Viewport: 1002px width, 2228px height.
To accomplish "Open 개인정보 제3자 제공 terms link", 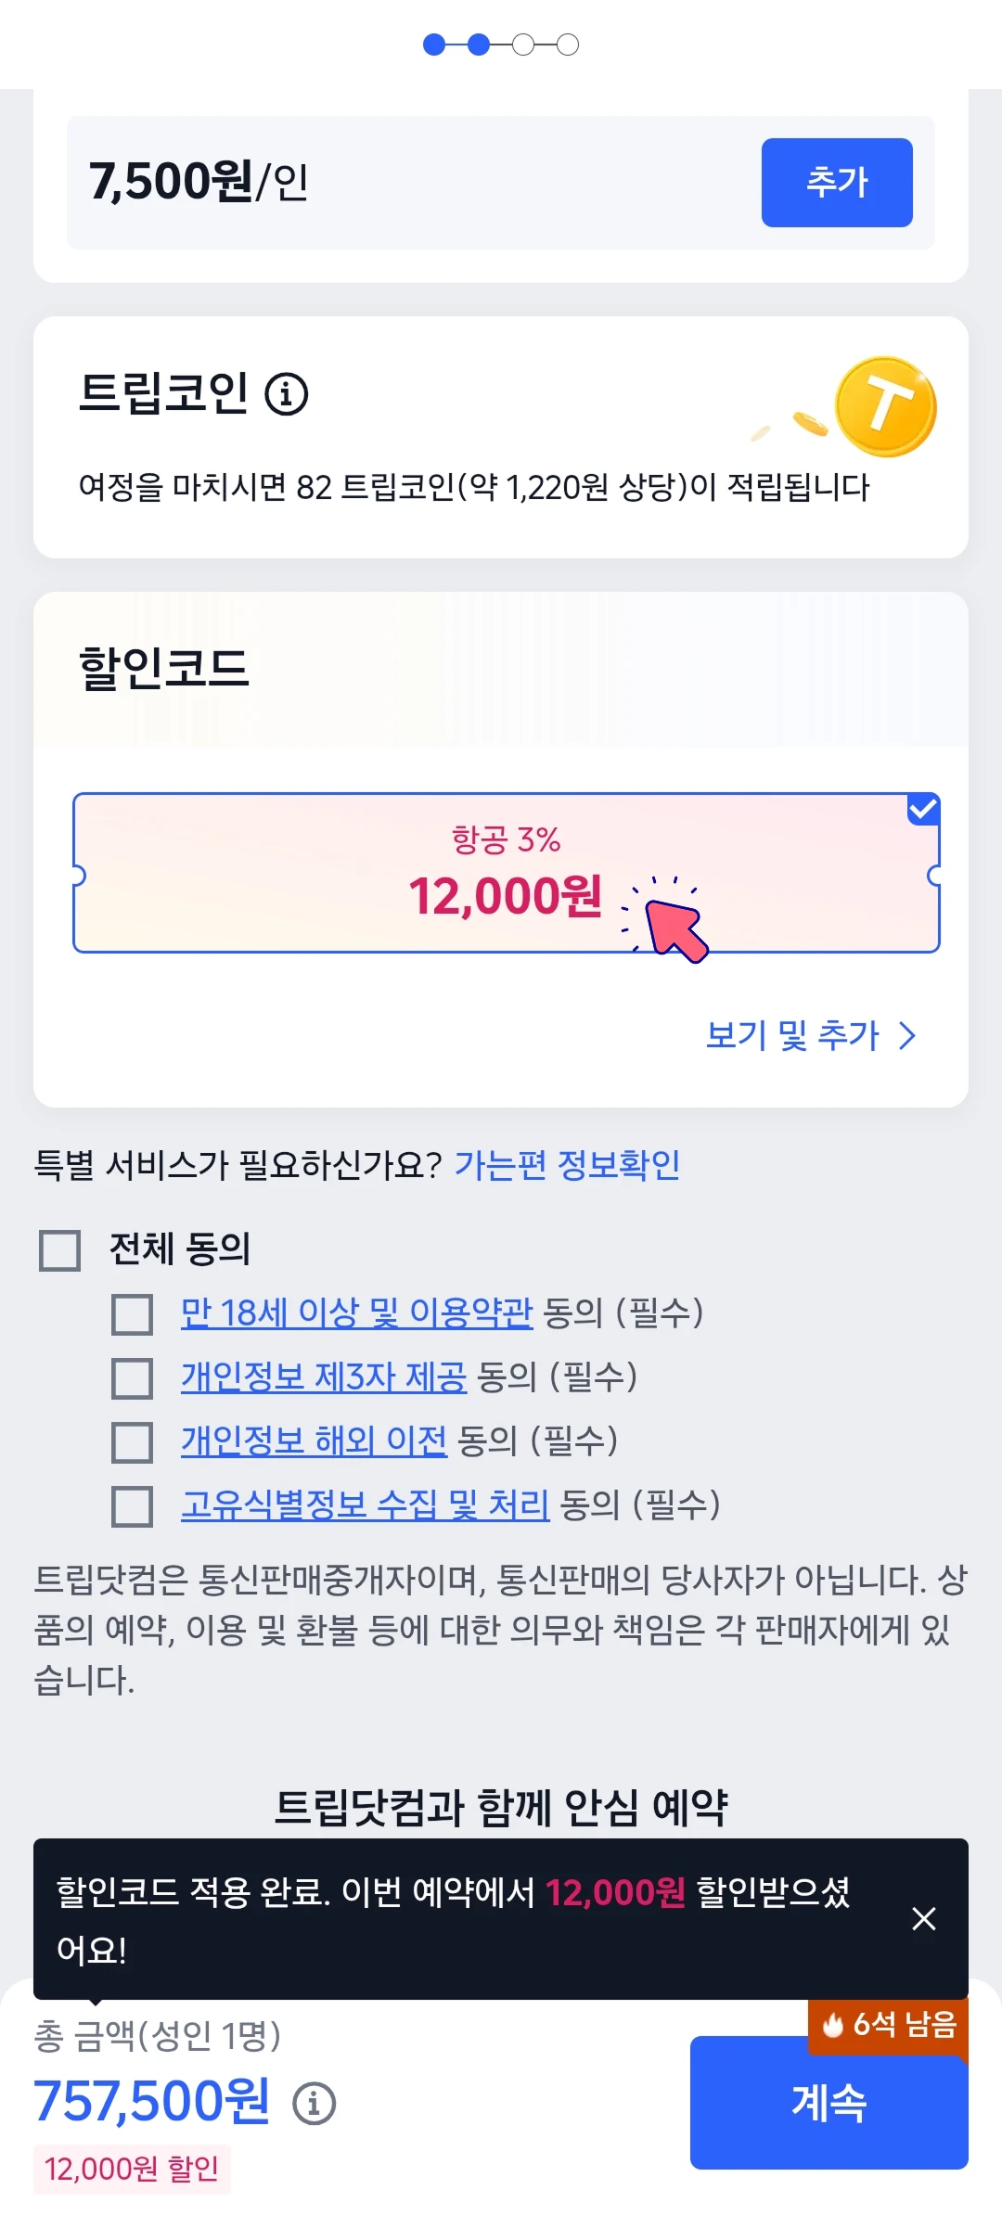I will click(324, 1376).
